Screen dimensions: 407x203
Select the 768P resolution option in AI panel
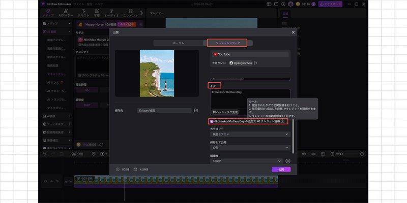(86, 105)
